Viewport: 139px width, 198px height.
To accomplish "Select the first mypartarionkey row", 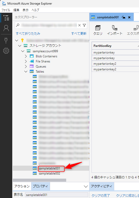I will tap(115, 52).
